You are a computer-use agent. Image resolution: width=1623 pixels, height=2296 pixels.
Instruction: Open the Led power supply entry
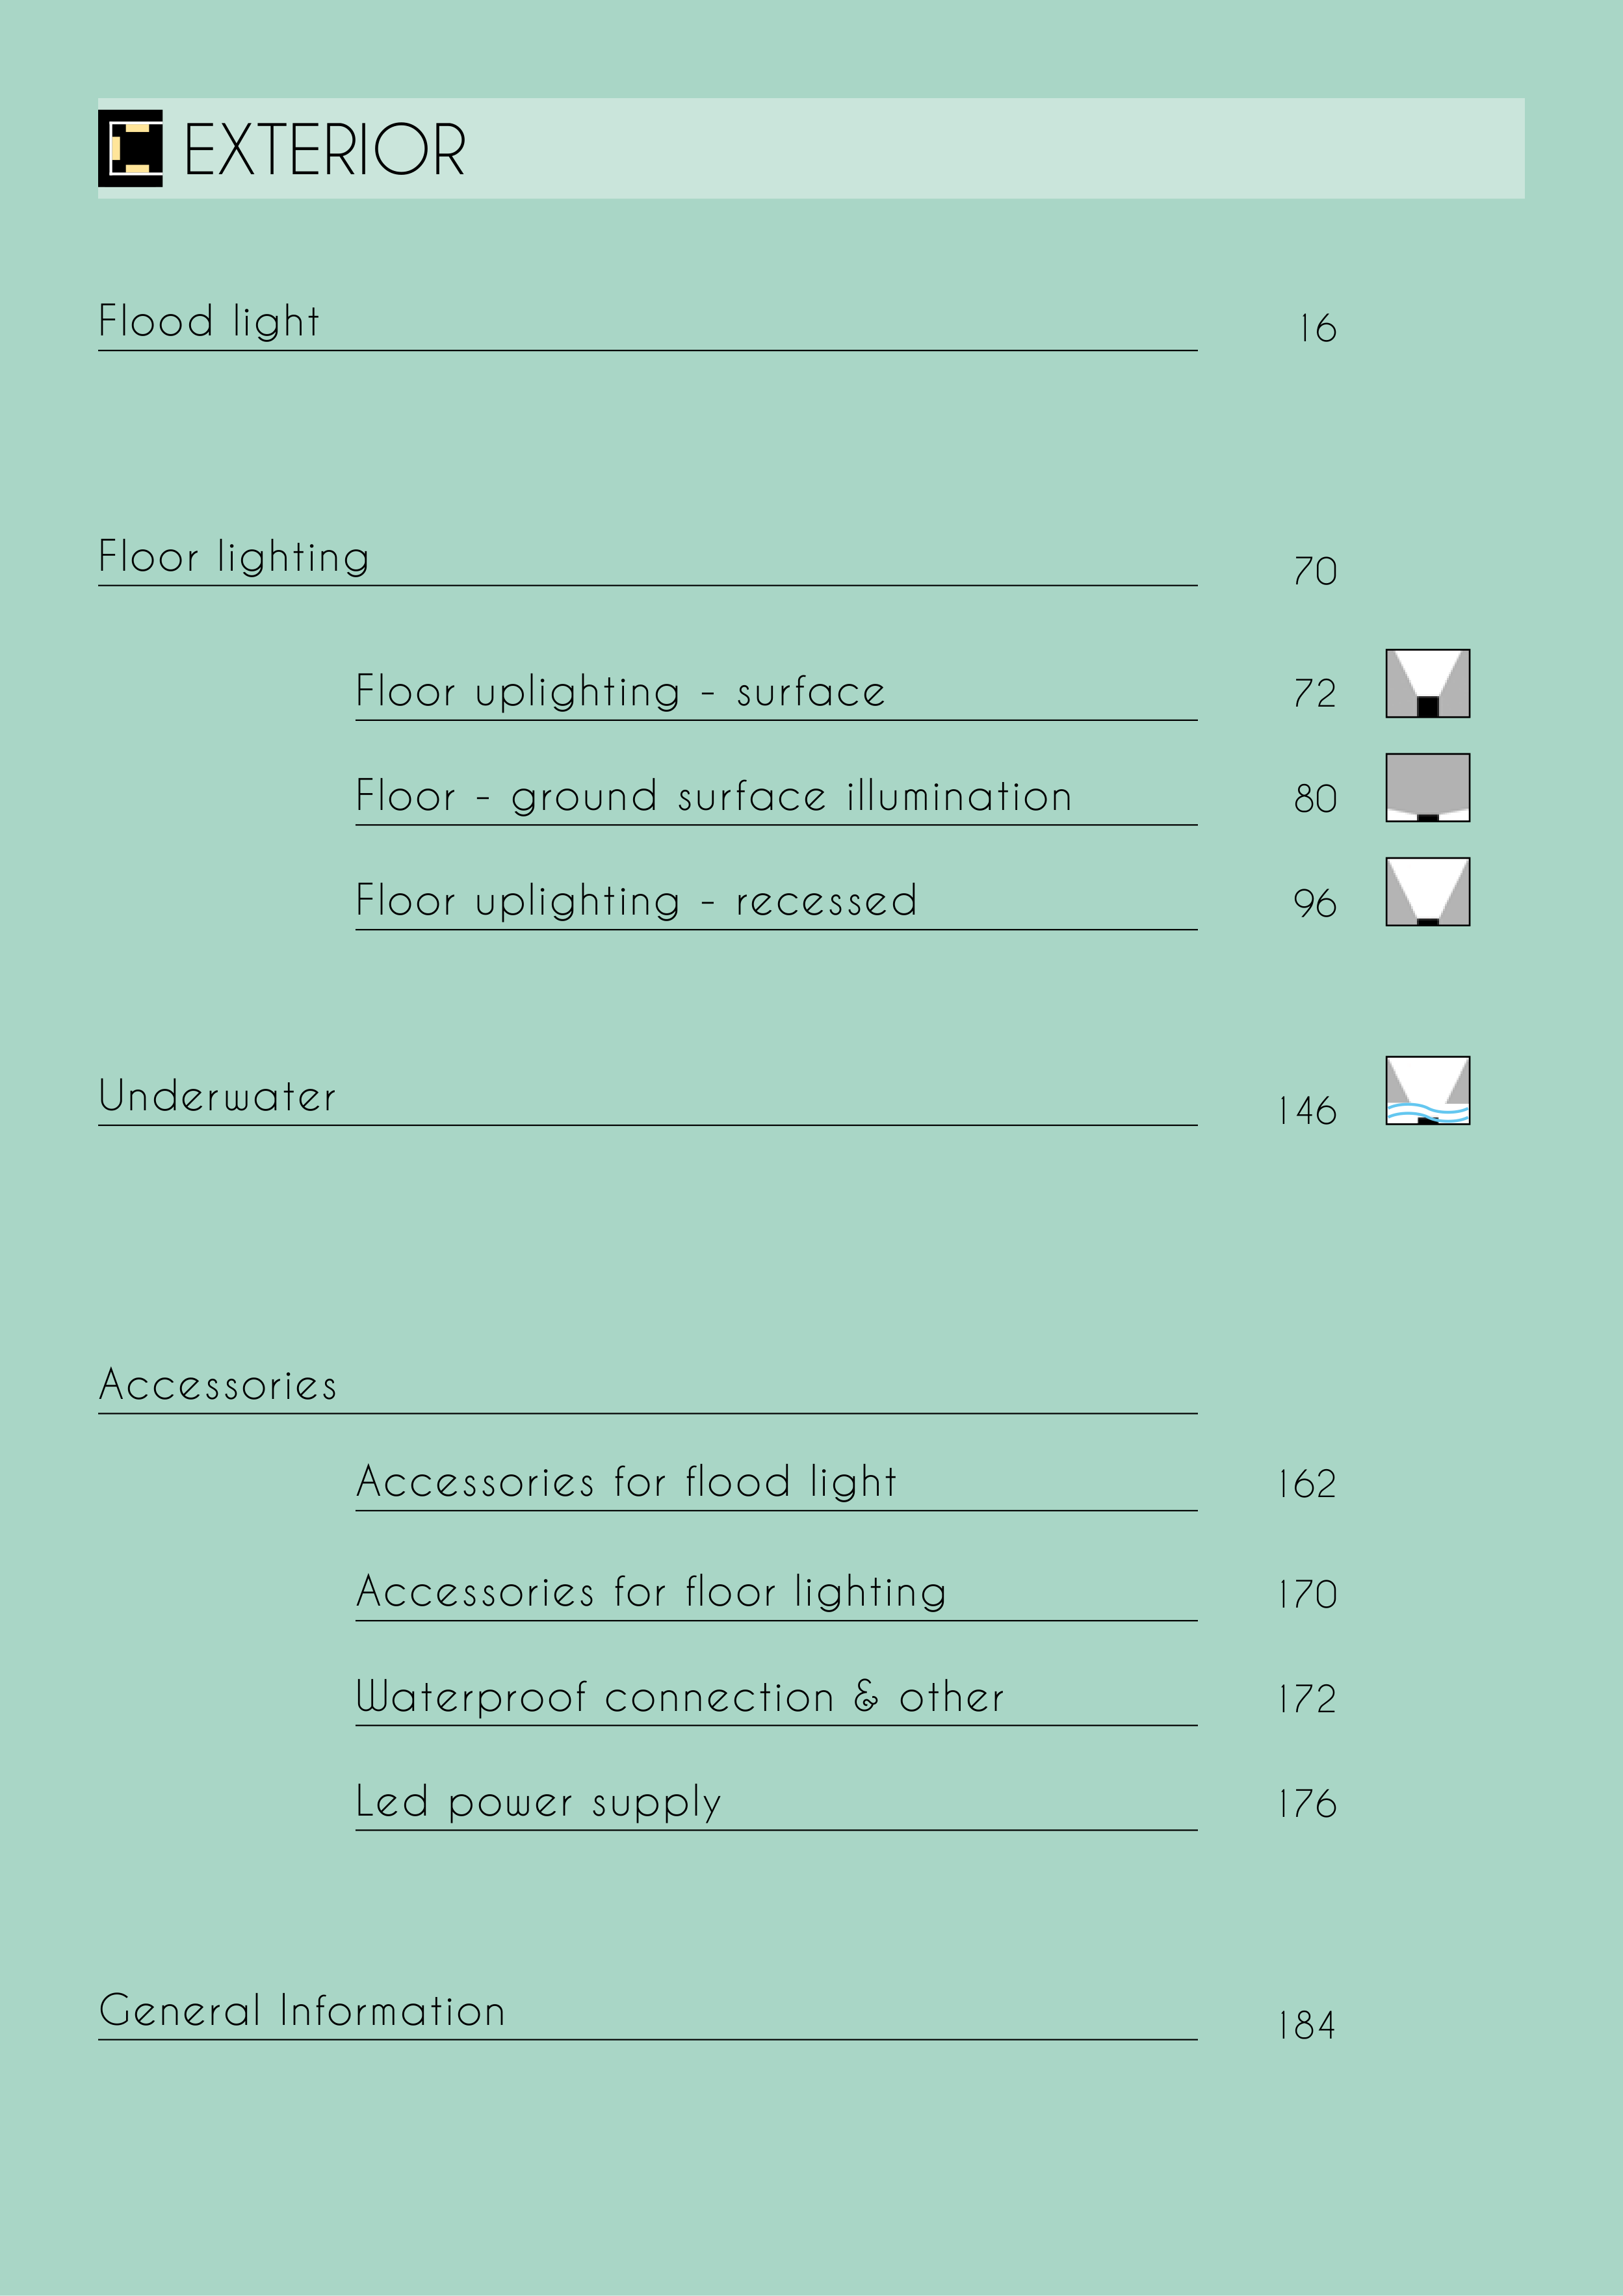coord(538,1802)
